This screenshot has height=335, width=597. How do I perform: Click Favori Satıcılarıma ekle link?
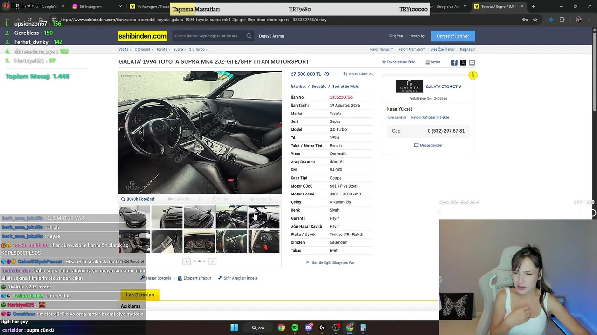click(430, 117)
